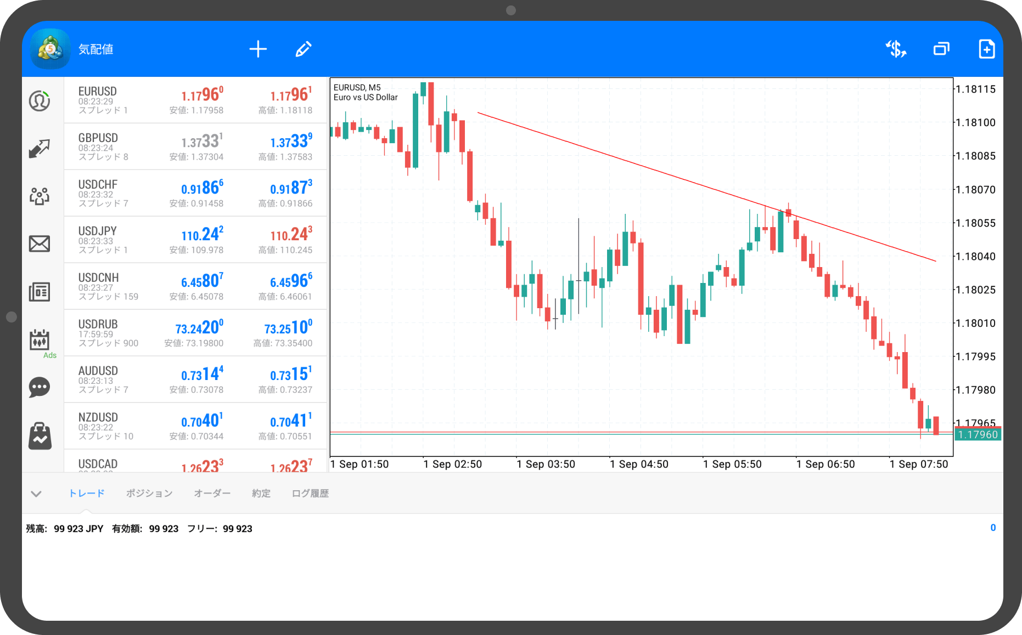Collapse the bottom trade panel chevron
The height and width of the screenshot is (635, 1022).
click(x=36, y=494)
